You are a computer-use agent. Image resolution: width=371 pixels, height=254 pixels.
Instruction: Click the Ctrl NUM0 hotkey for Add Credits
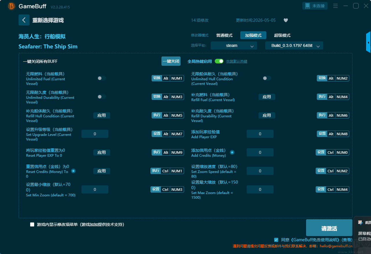click(x=332, y=152)
